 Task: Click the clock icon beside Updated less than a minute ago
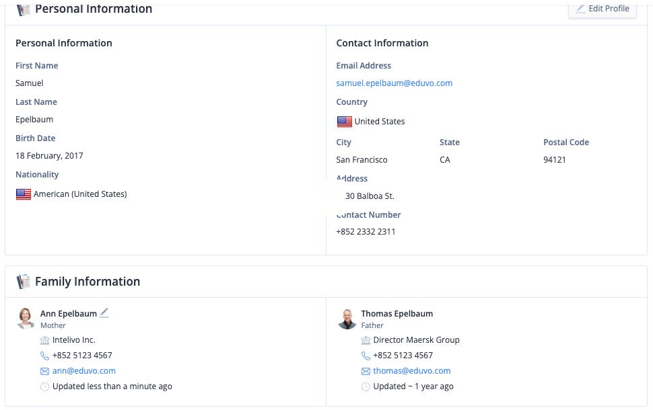[44, 386]
